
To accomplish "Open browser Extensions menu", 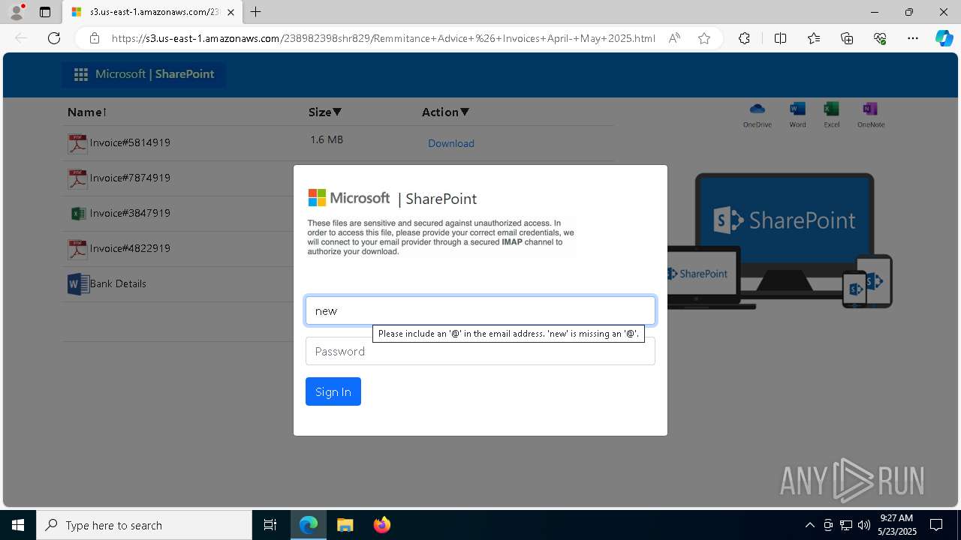I will pyautogui.click(x=744, y=38).
